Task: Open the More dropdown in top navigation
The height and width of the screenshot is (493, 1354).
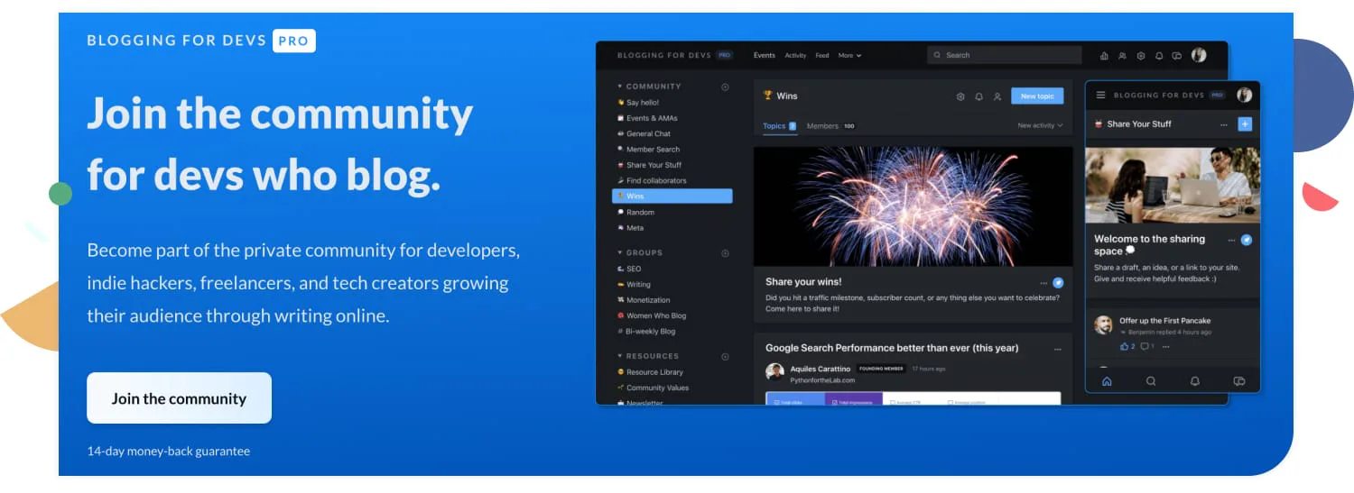Action: pos(849,56)
